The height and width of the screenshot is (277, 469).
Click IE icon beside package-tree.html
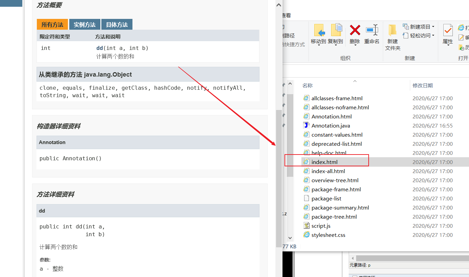point(306,217)
